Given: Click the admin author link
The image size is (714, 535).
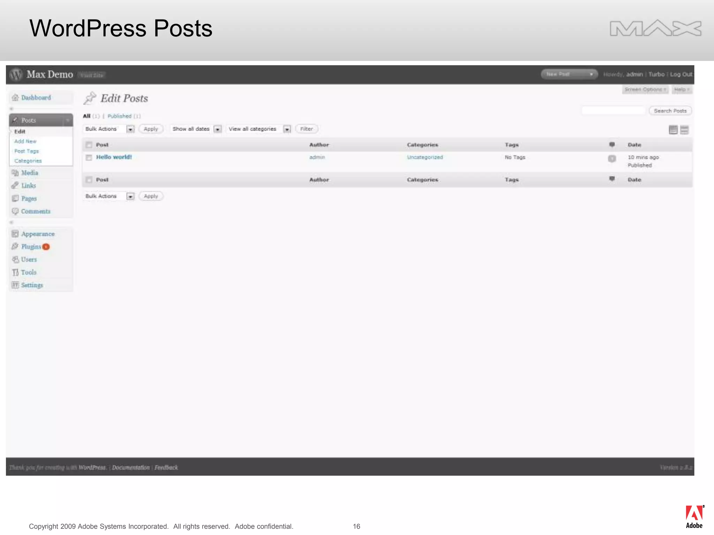Looking at the screenshot, I should click(317, 157).
